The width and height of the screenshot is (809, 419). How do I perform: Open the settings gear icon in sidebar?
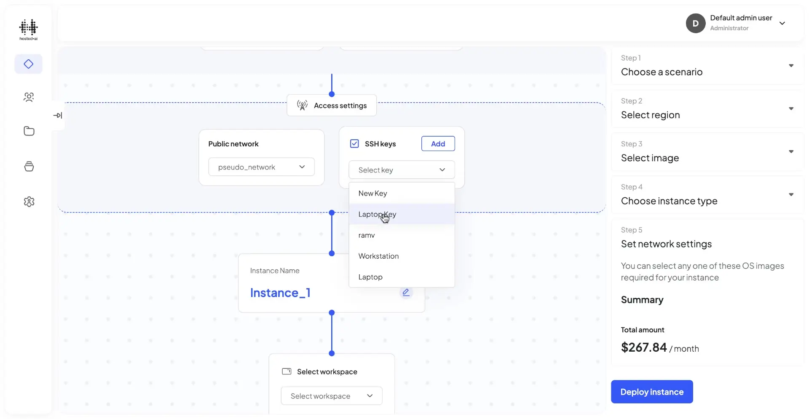[x=28, y=202]
